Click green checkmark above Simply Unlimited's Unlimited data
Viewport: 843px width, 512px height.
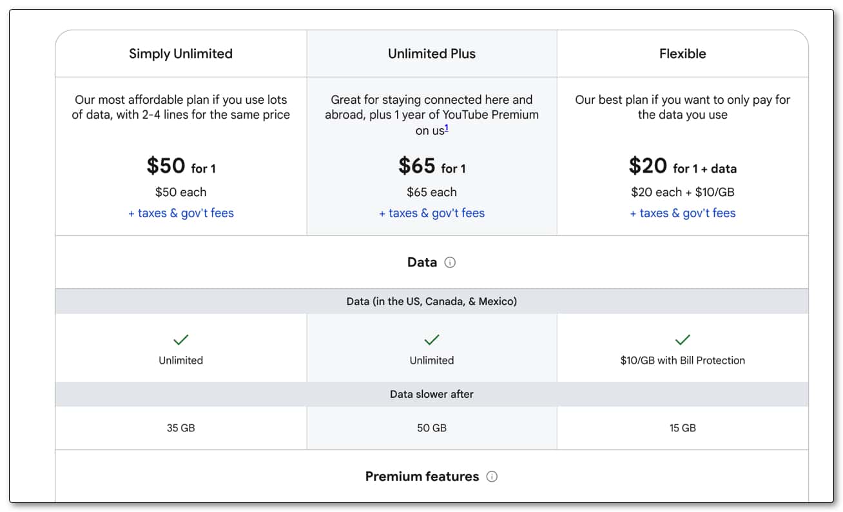pyautogui.click(x=180, y=339)
